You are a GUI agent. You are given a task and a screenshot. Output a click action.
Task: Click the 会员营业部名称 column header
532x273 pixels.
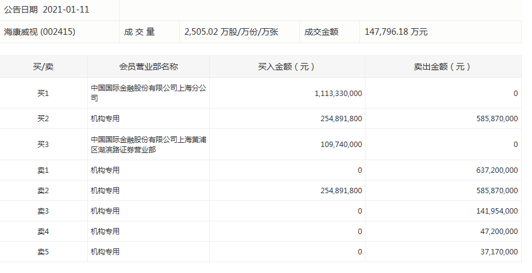click(148, 67)
